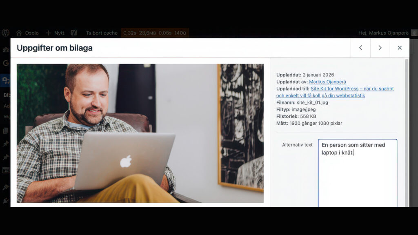Open the Dashboard icon in sidebar
The width and height of the screenshot is (418, 235).
tap(6, 50)
